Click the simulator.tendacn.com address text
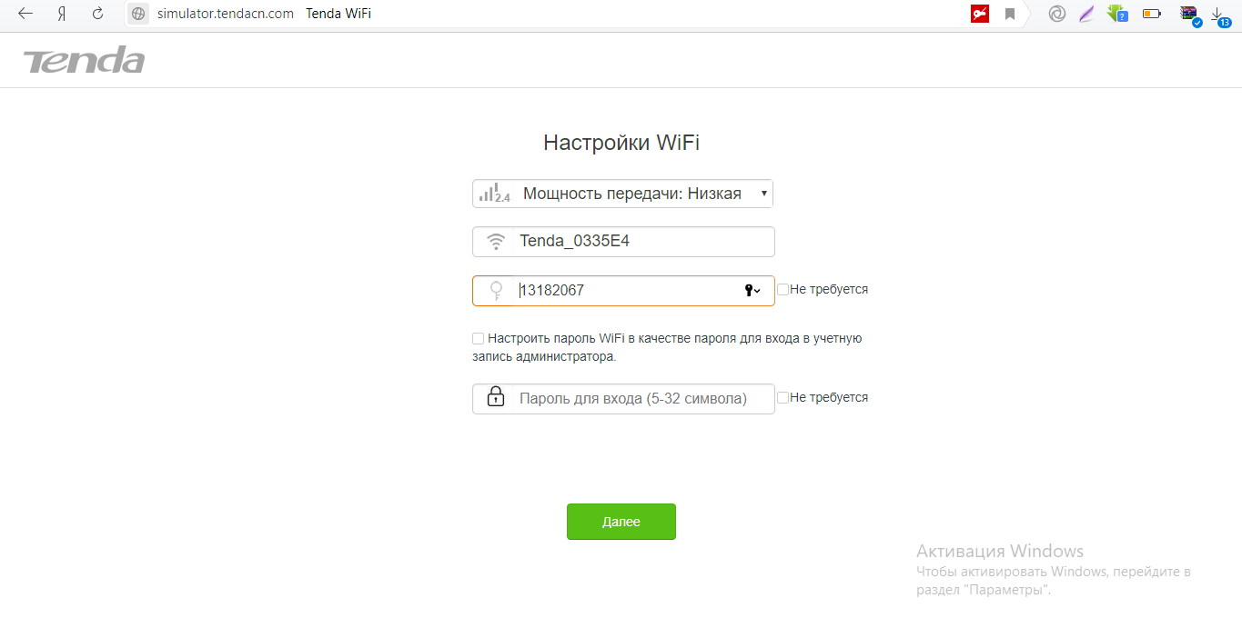Image resolution: width=1242 pixels, height=628 pixels. tap(226, 14)
